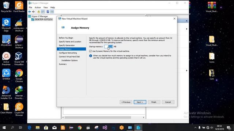Image resolution: width=234 pixels, height=131 pixels.
Task: Click Startup memory input field
Action: [x=109, y=47]
